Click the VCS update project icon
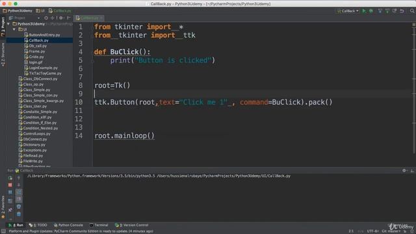Image resolution: width=416 pixels, height=234 pixels. pyautogui.click(x=380, y=11)
